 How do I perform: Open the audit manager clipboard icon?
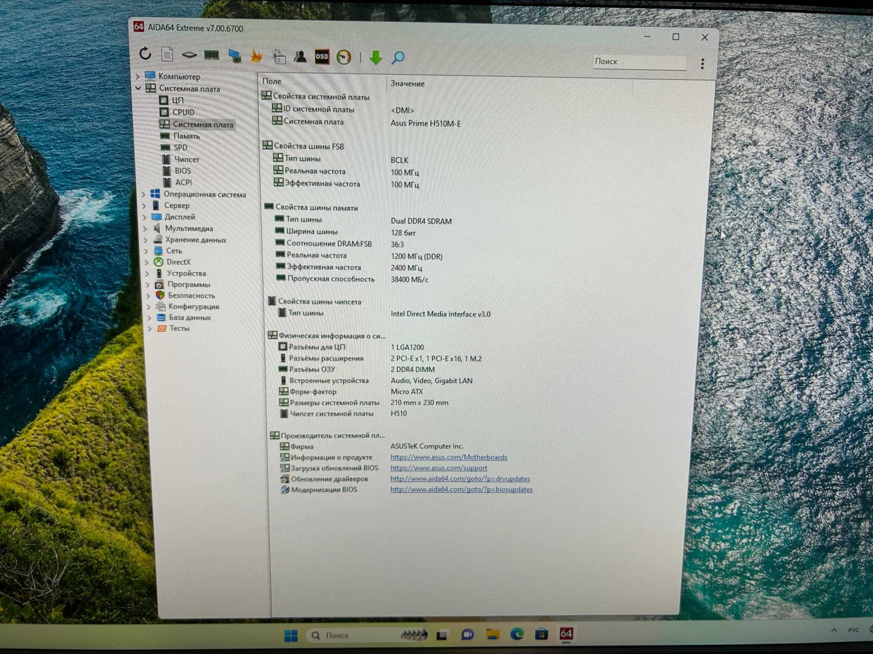[x=279, y=57]
